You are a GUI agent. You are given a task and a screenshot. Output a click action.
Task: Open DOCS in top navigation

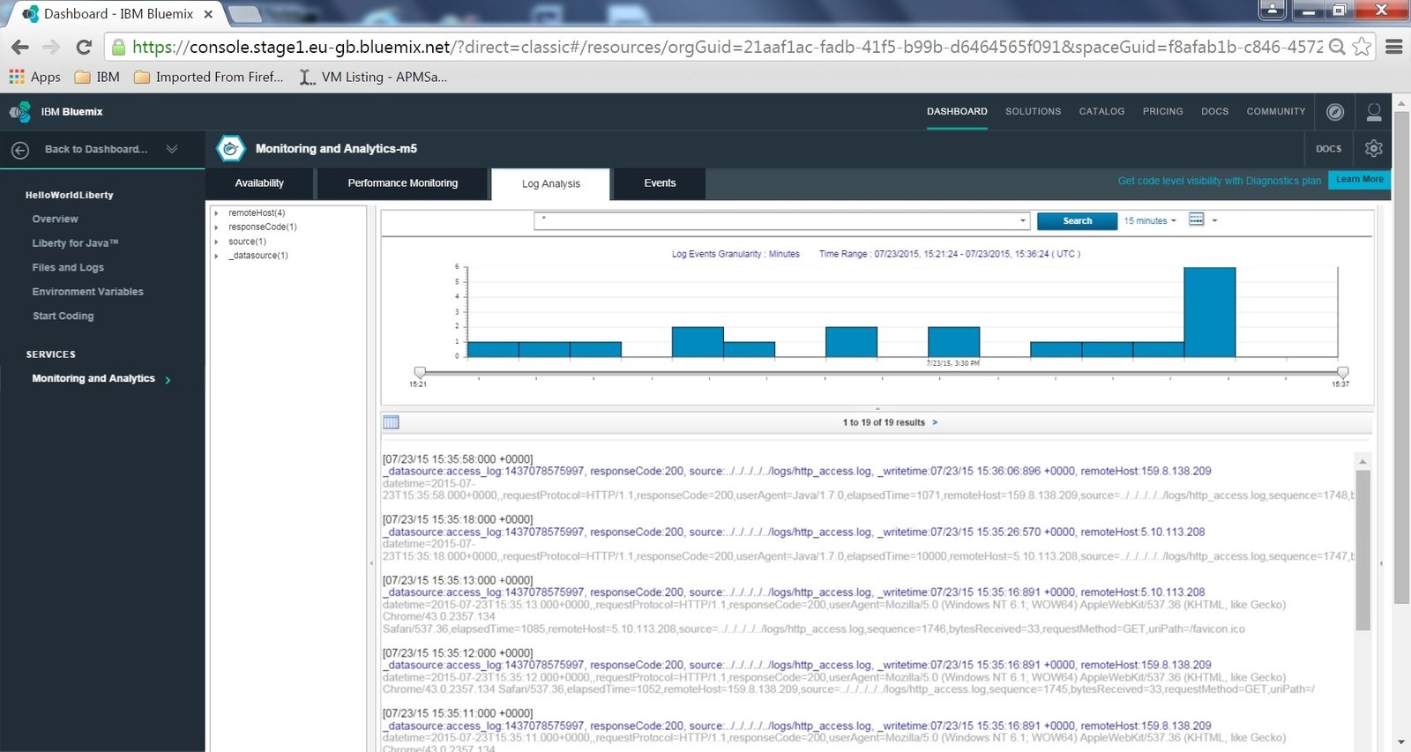pyautogui.click(x=1215, y=112)
